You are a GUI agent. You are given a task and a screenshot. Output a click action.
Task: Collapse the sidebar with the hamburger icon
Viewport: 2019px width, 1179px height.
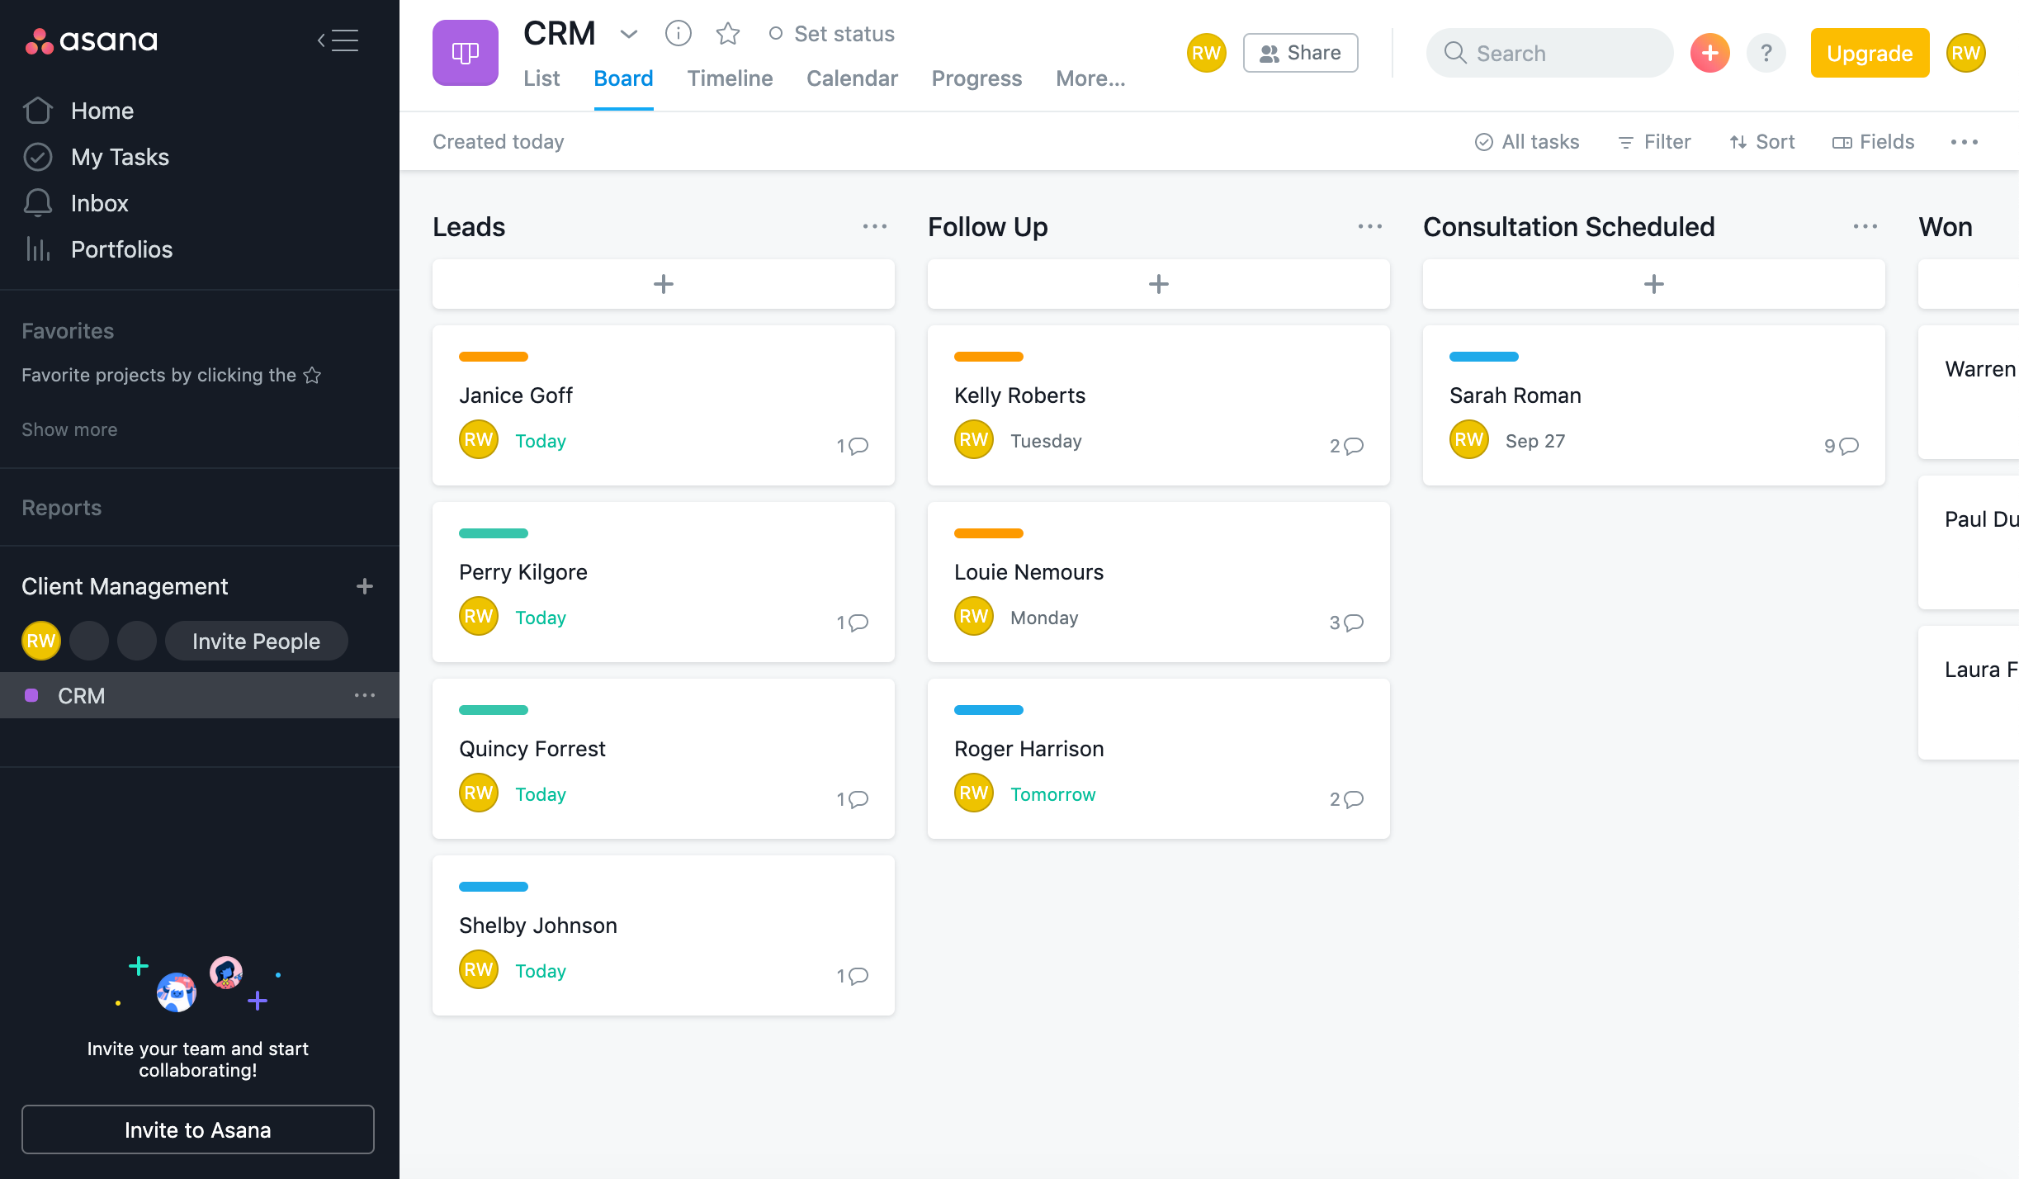[338, 40]
